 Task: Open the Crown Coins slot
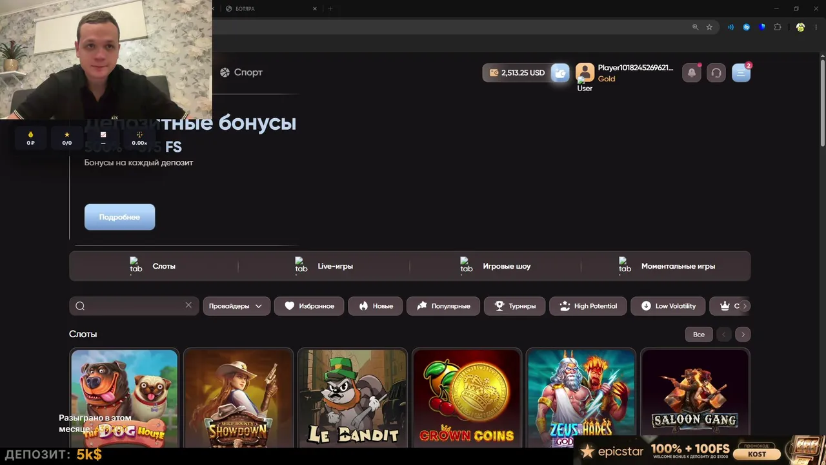pos(467,398)
